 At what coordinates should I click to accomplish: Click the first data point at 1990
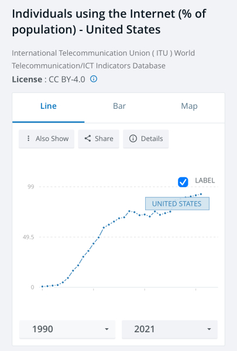pyautogui.click(x=42, y=287)
